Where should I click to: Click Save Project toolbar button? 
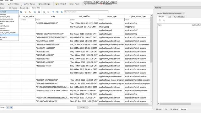tap(74, 4)
